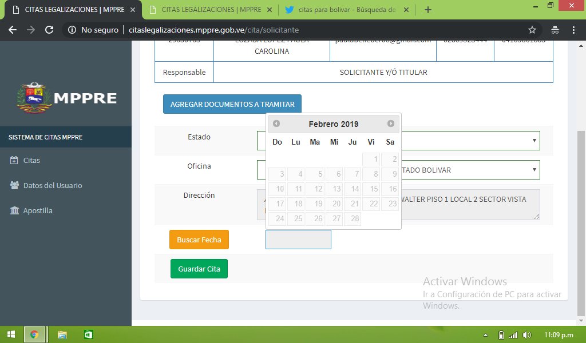This screenshot has width=586, height=343.
Task: Reload the page with refresh icon
Action: click(x=49, y=30)
